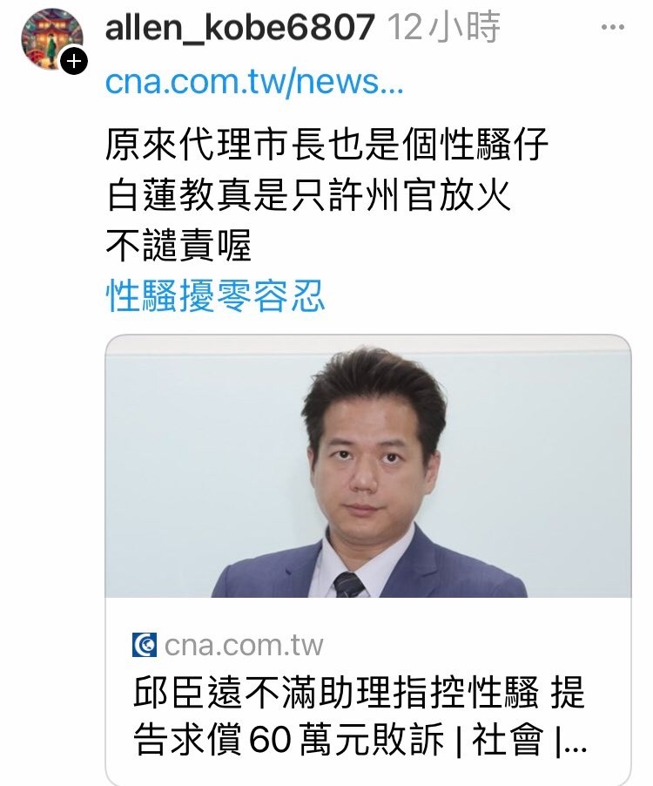
Task: Tap the follow plus badge on avatar
Action: point(74,61)
